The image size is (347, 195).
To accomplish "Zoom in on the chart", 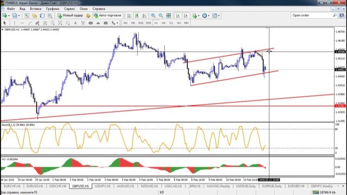I will 153,16.
